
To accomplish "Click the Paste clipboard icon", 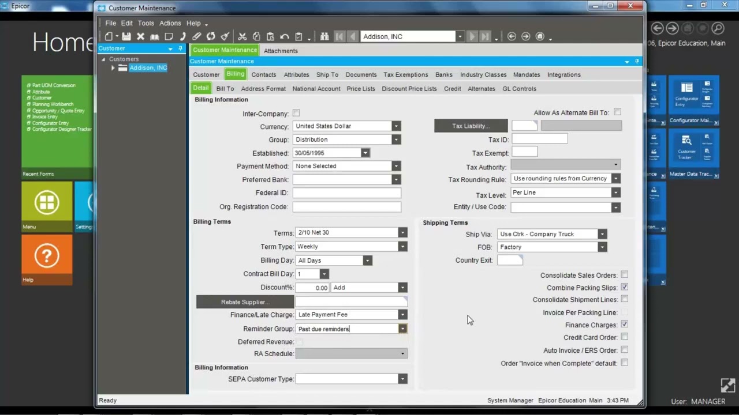I will pyautogui.click(x=270, y=36).
